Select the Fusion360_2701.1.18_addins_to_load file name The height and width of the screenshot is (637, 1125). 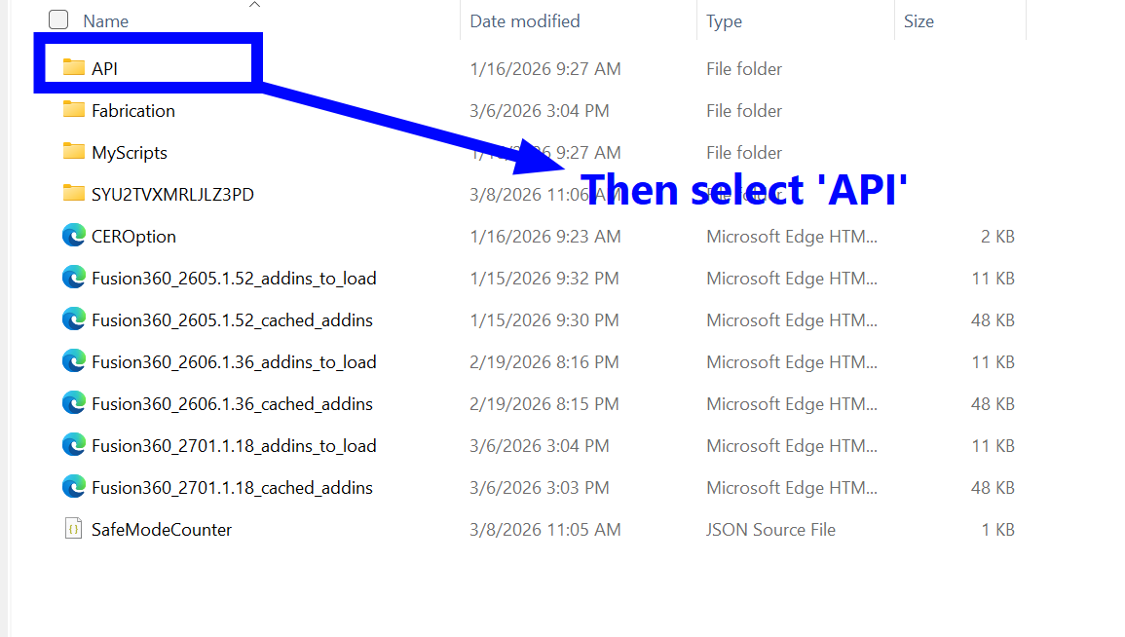234,445
